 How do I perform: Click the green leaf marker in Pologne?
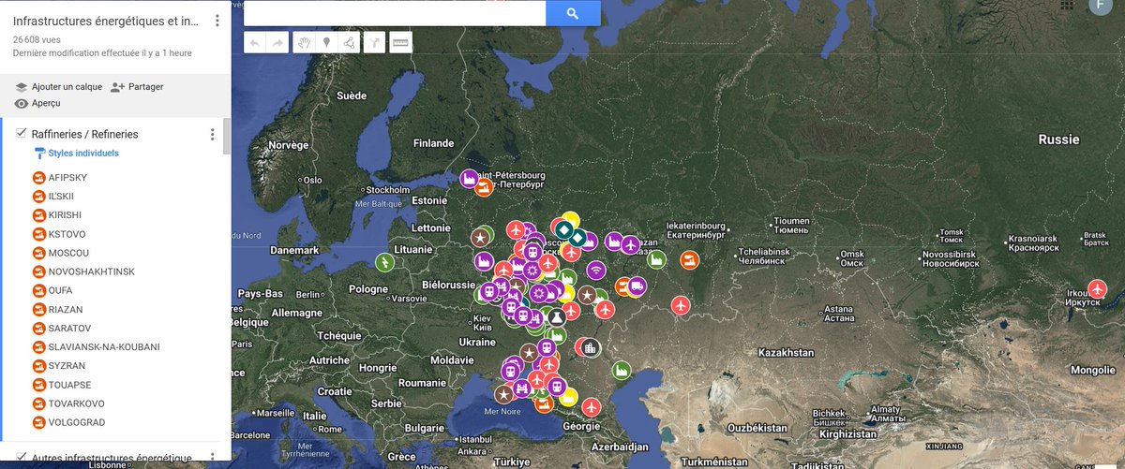[x=384, y=261]
